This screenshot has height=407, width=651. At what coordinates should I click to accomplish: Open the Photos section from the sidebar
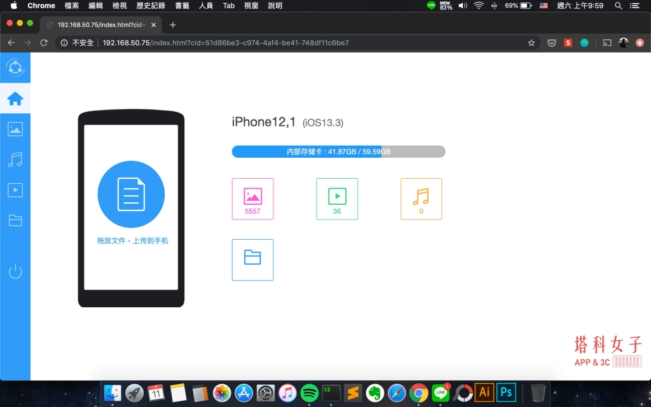15,128
